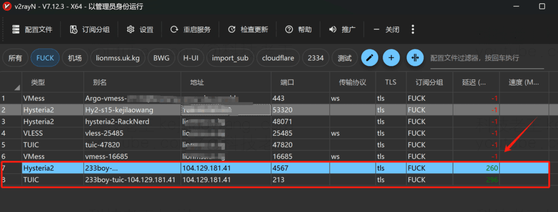This screenshot has height=212, width=558.
Task: Select the H-UI group tab
Action: pos(191,58)
